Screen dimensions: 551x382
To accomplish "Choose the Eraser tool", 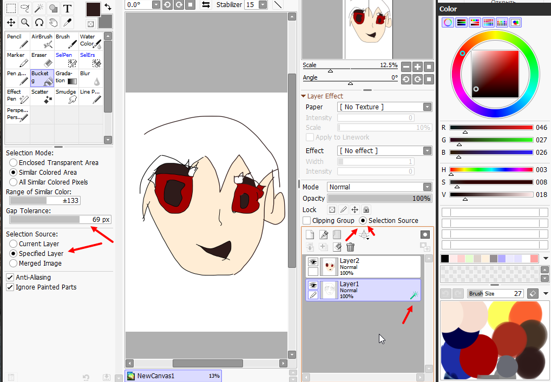I will click(x=42, y=60).
